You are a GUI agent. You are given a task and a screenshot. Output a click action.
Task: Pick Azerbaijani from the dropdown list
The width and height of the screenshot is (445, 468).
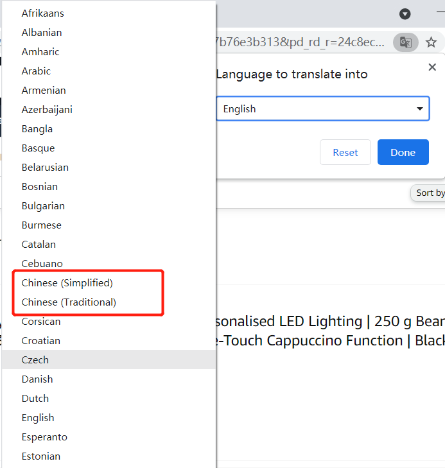coord(109,110)
